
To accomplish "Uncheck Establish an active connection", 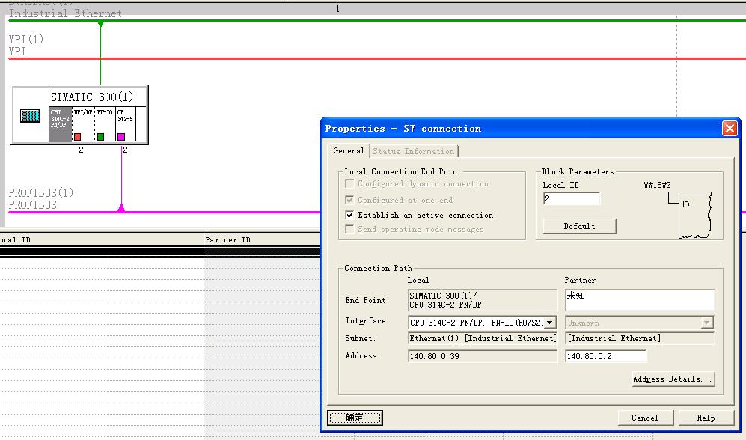I will (349, 215).
